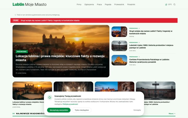This screenshot has width=188, height=118.
Task: Click the castle-and-relief thumbnail in sidebar
Action: point(119,32)
